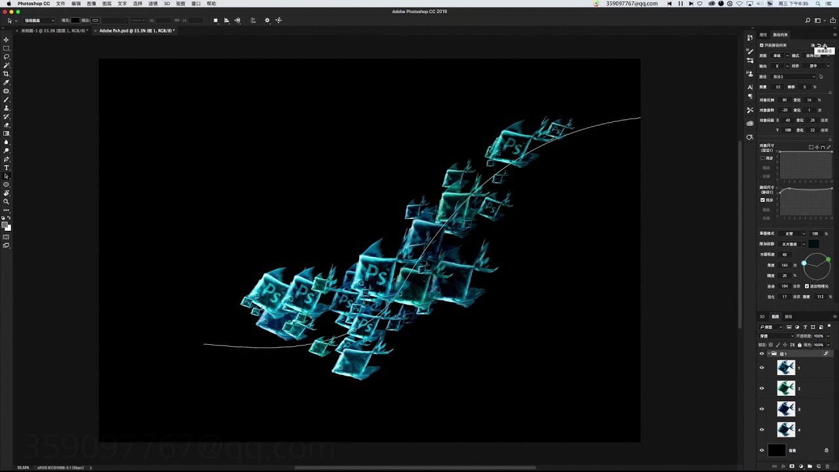
Task: Hide layer 1 visibility eye
Action: pos(762,368)
